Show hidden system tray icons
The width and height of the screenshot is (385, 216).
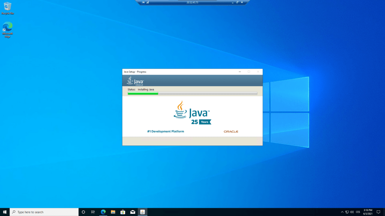pyautogui.click(x=342, y=212)
